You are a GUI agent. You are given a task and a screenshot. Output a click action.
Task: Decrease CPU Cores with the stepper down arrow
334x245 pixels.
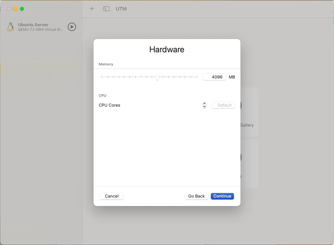(x=204, y=107)
